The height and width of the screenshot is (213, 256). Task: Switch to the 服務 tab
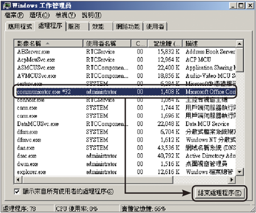(x=77, y=27)
